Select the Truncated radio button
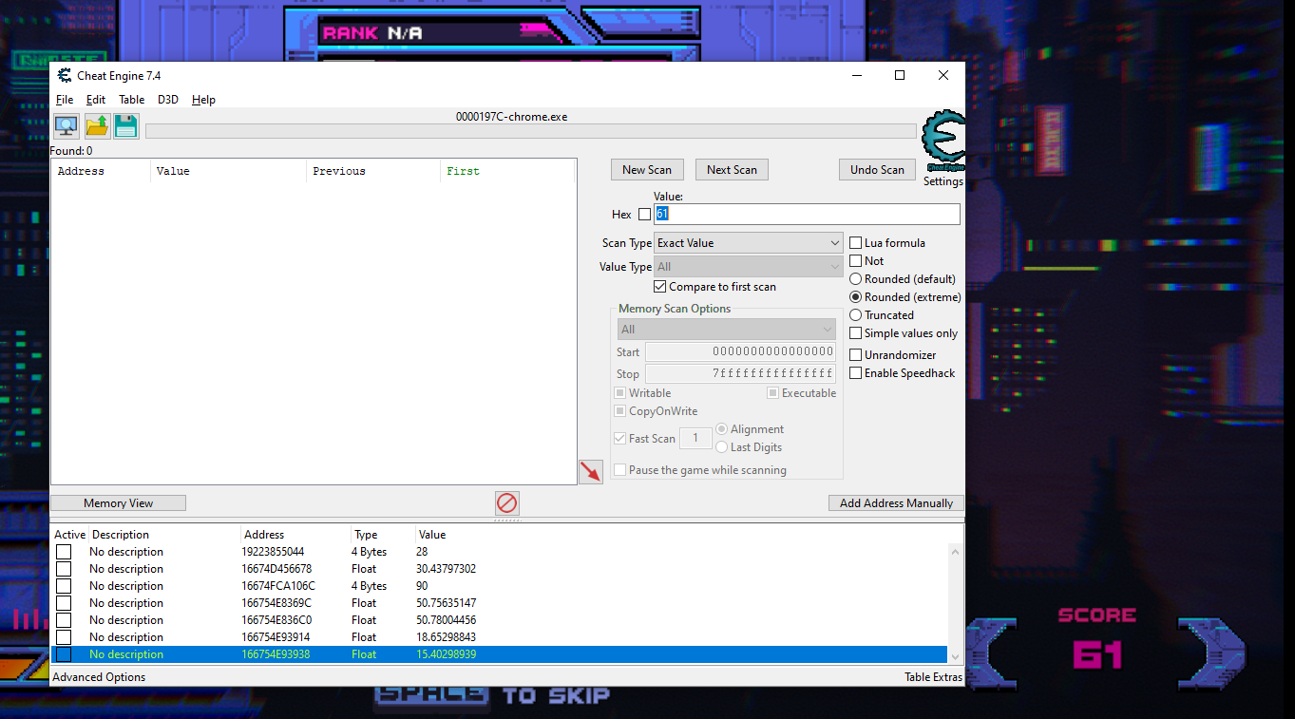Screen dimensions: 1295x719 (x=855, y=315)
